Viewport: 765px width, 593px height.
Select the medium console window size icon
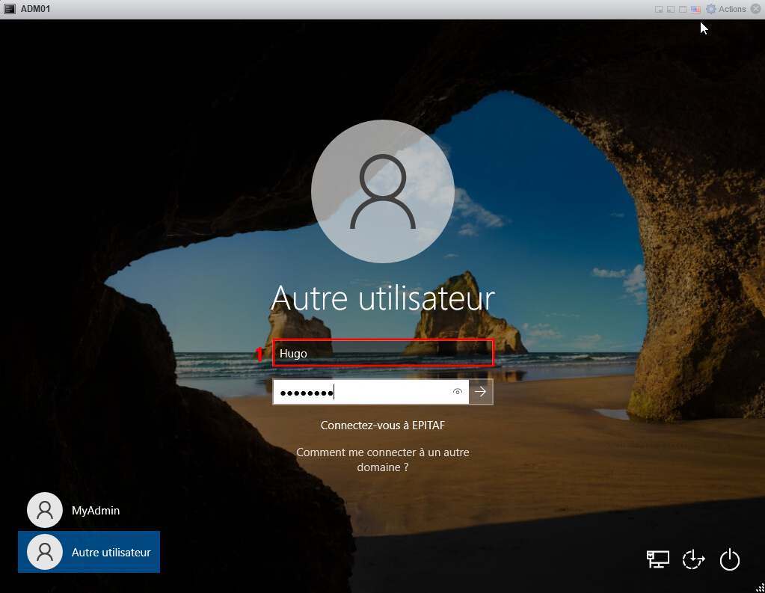pyautogui.click(x=671, y=10)
